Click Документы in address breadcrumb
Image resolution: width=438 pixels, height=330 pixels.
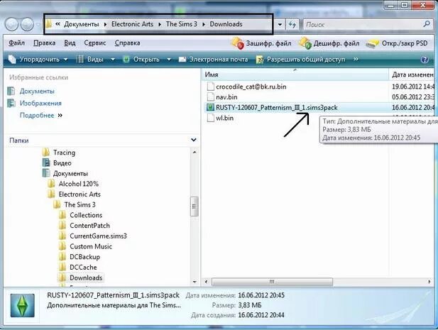pyautogui.click(x=82, y=24)
